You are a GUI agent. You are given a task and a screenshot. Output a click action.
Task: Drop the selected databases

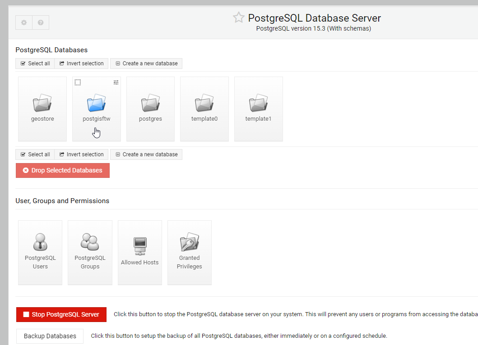[x=62, y=170]
